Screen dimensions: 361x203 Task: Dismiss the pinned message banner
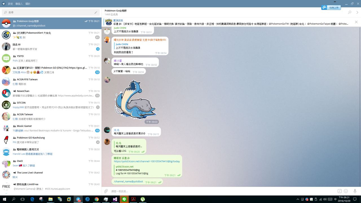tap(356, 22)
